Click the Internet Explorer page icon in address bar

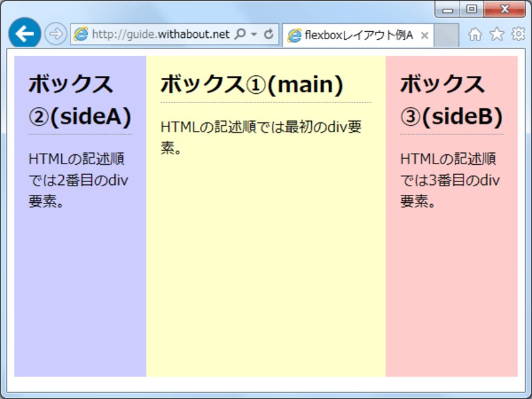[80, 35]
